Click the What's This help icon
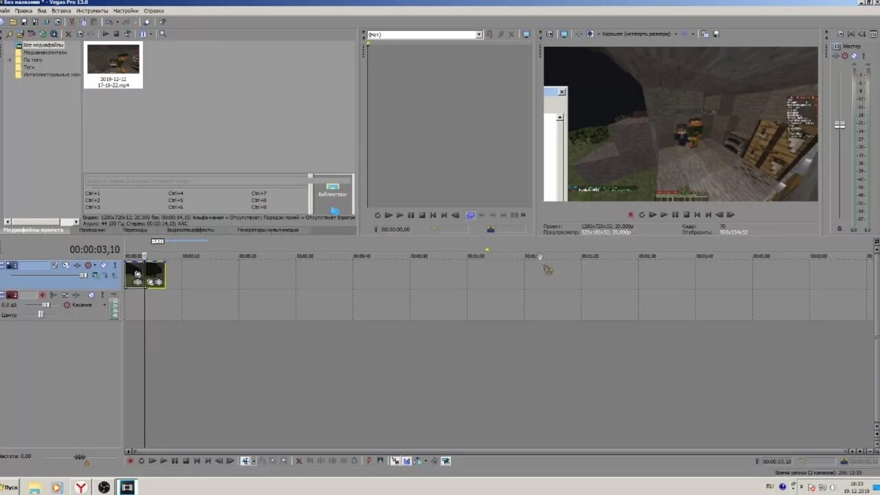Screen dimensions: 880x495 [162, 22]
